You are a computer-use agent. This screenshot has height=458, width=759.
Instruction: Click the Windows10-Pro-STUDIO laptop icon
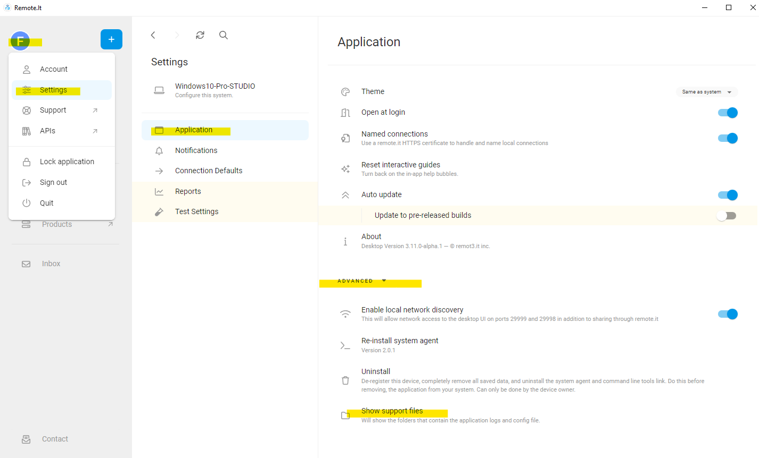pyautogui.click(x=159, y=90)
